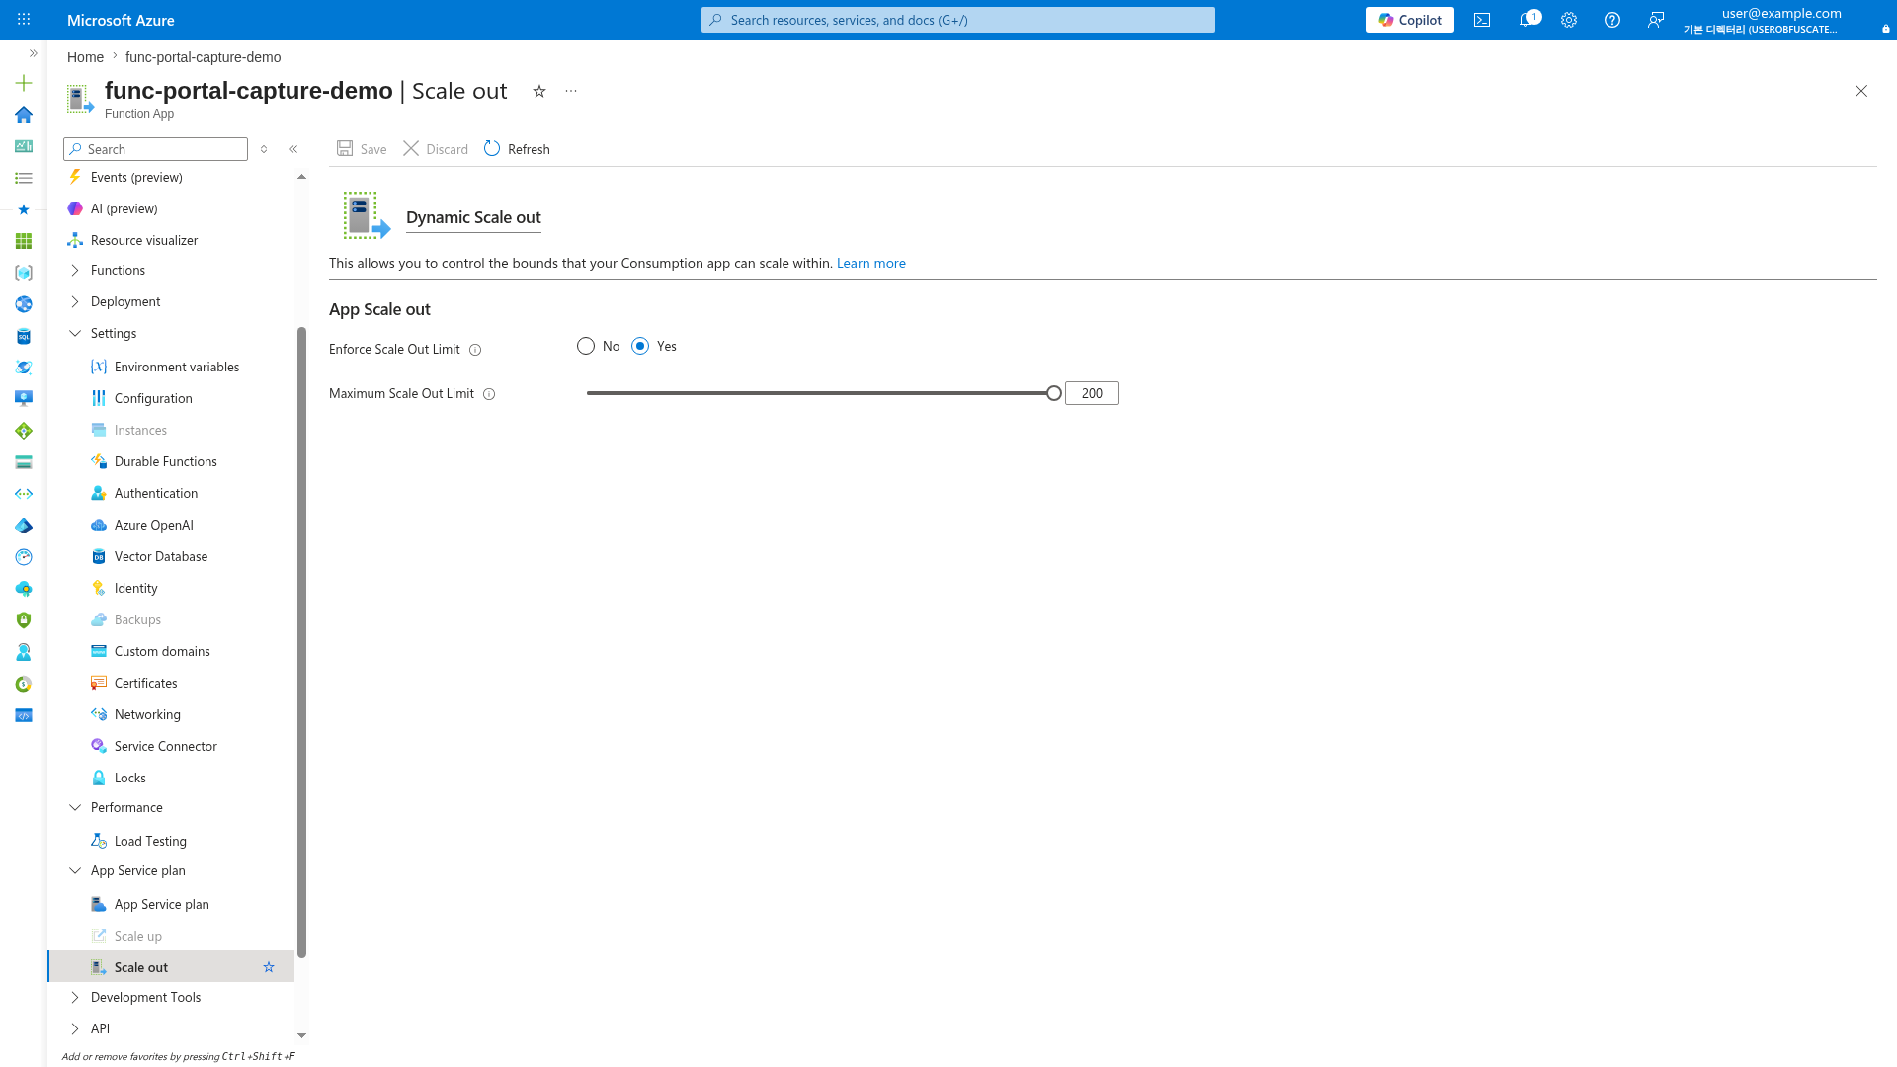Screen dimensions: 1897x1067
Task: Click the Save toolbar button
Action: click(362, 149)
